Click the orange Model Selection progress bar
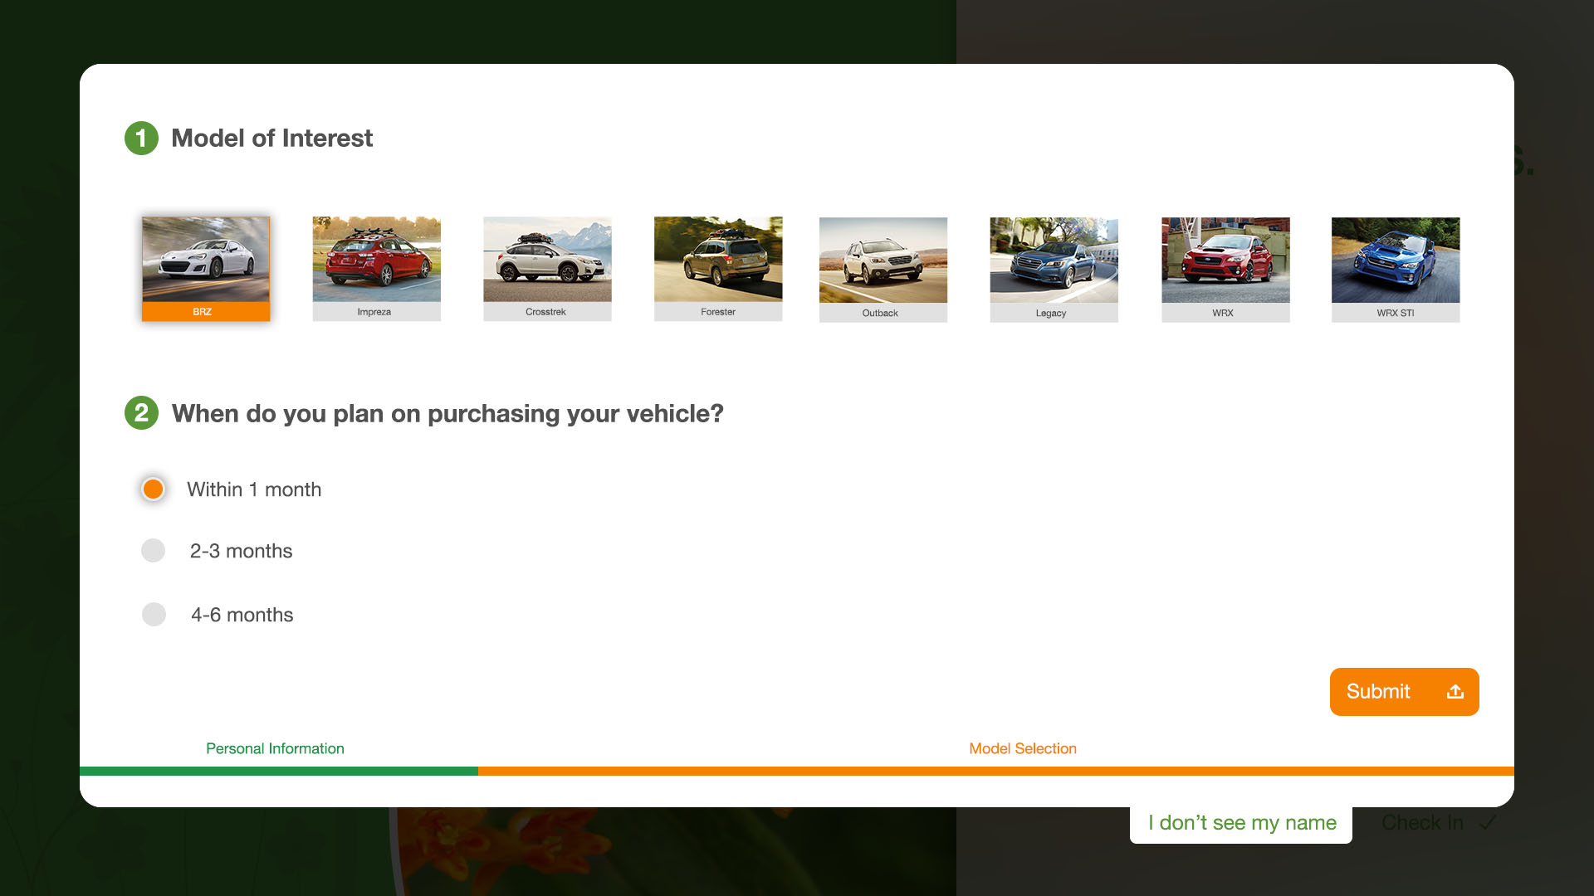The image size is (1594, 896). (x=995, y=772)
